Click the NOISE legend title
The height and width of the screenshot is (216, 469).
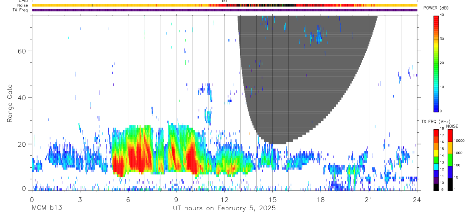[x=452, y=126]
